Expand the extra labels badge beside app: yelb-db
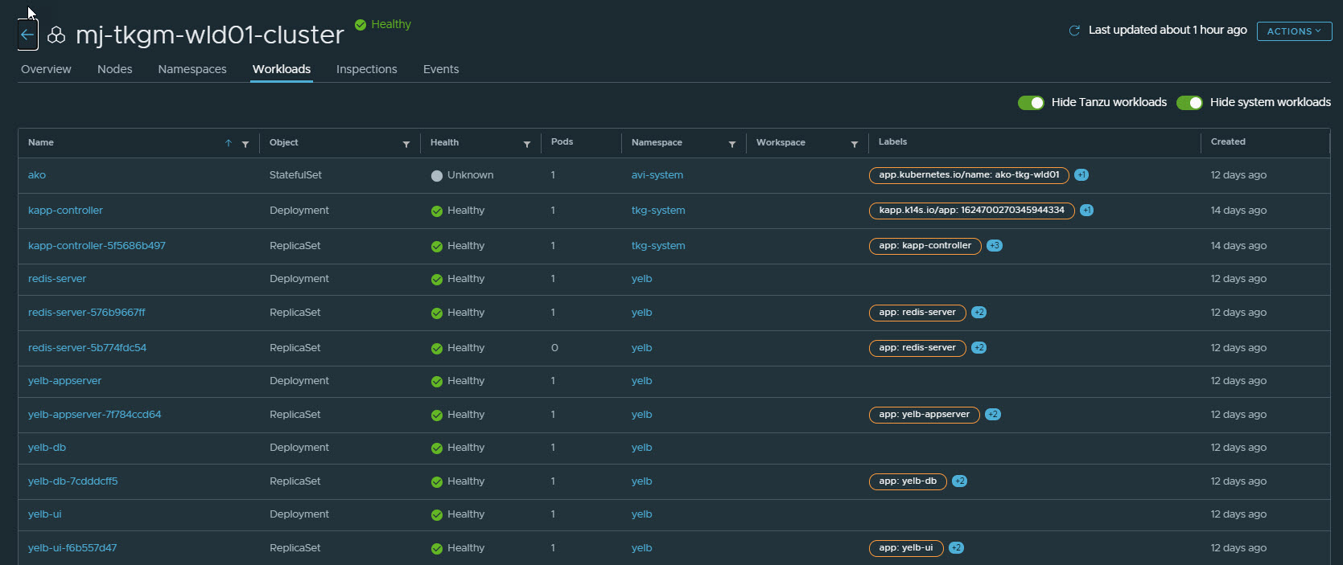This screenshot has height=565, width=1343. pyautogui.click(x=959, y=481)
